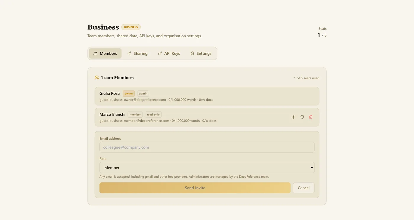Click the member badge for Marco Bianchi

pyautogui.click(x=135, y=115)
